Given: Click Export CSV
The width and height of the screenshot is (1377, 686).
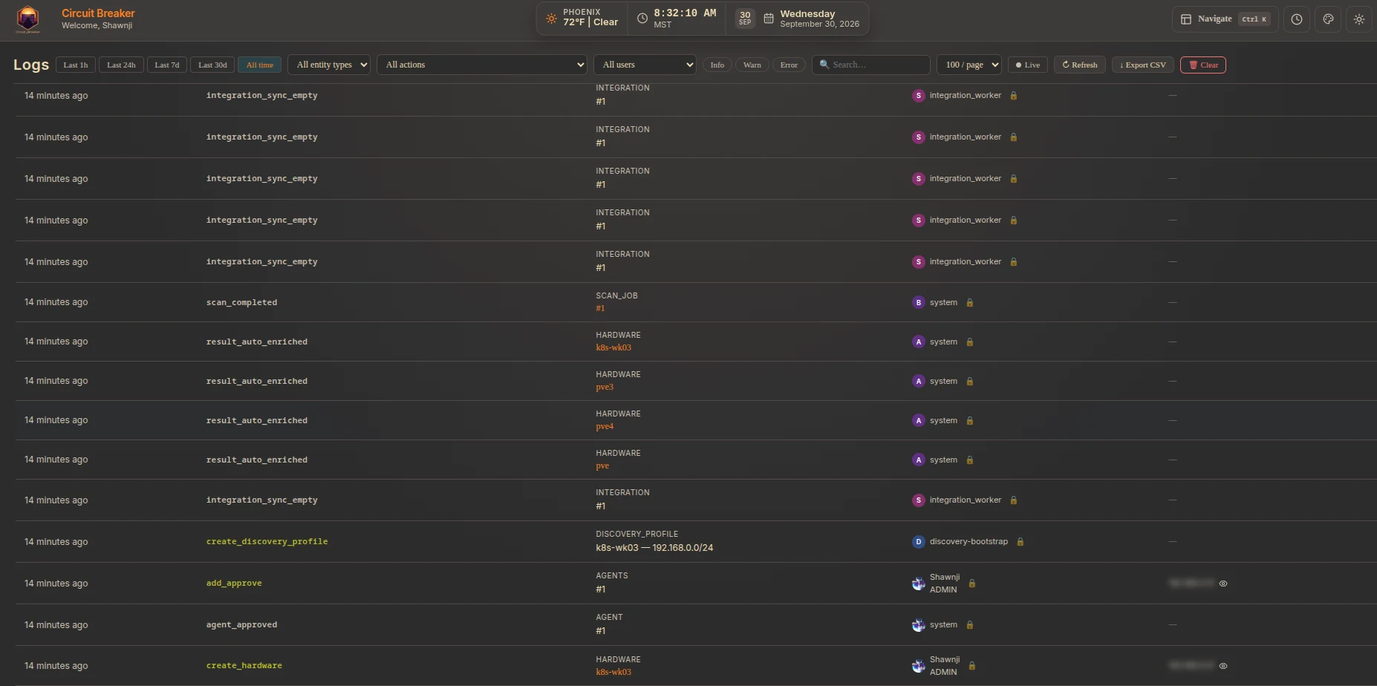Looking at the screenshot, I should click(1143, 65).
